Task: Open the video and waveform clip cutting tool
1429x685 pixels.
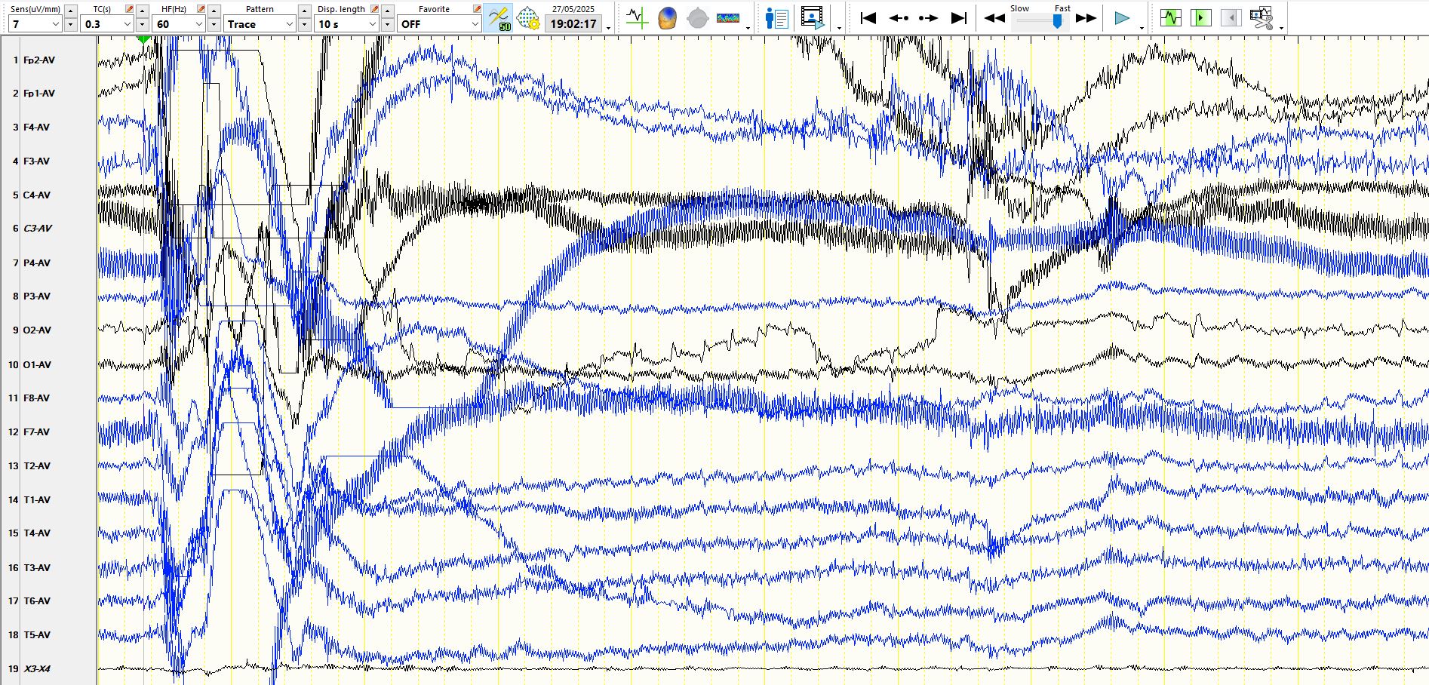Action: tap(1261, 17)
